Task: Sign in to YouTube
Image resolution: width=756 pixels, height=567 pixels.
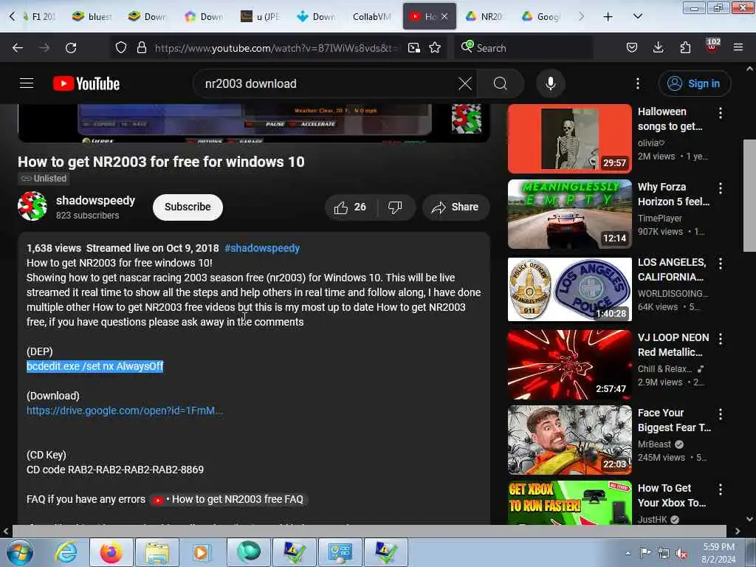Action: click(x=694, y=83)
